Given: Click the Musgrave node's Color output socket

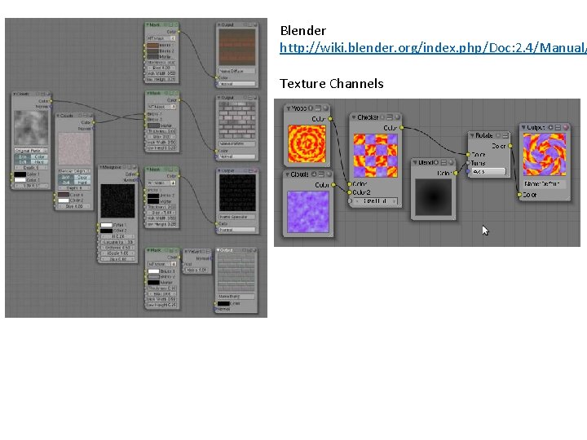Looking at the screenshot, I should (138, 174).
